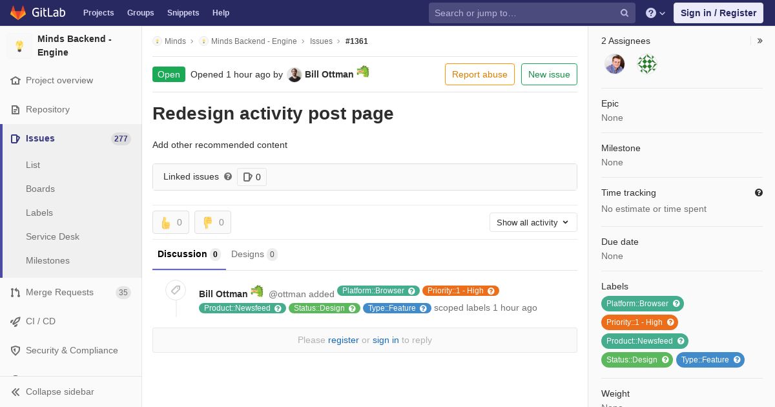
Task: Give a thumbs down reaction
Action: coord(212,222)
